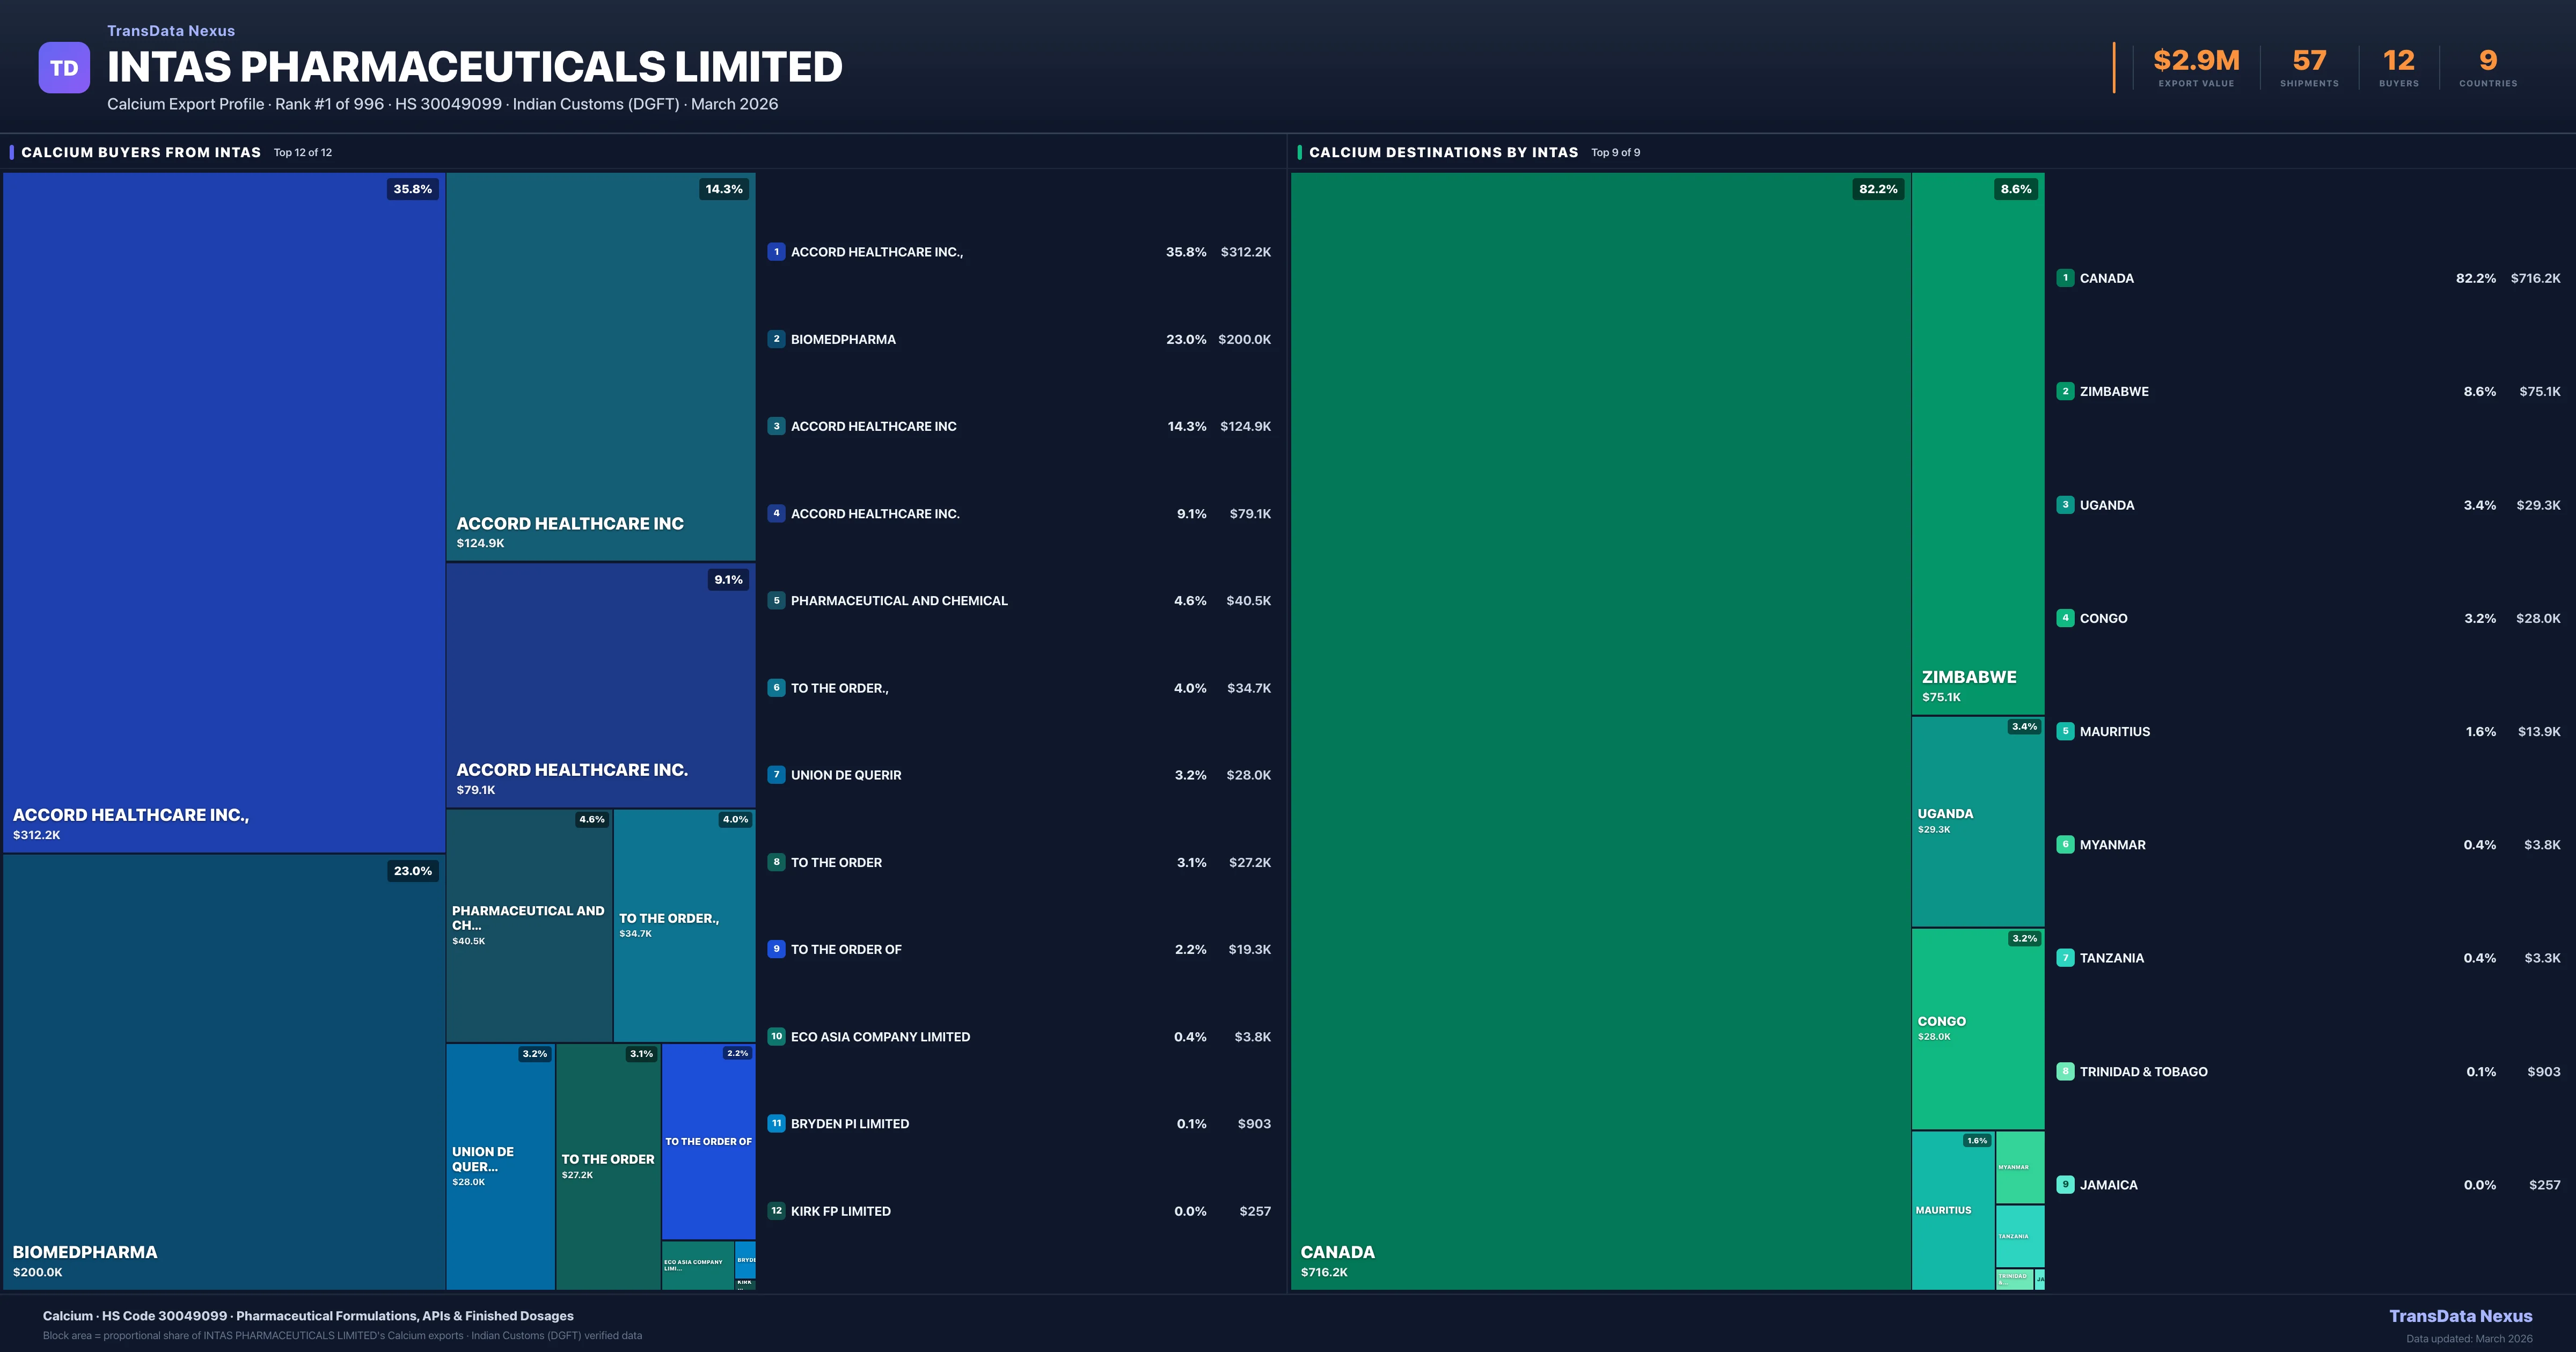Click rank 5 badge for PHARMACEUTICAL AND CHEMICAL

[x=776, y=600]
